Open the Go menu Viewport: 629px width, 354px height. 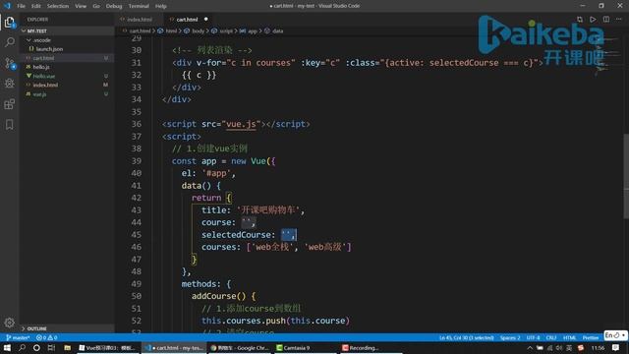(x=96, y=6)
